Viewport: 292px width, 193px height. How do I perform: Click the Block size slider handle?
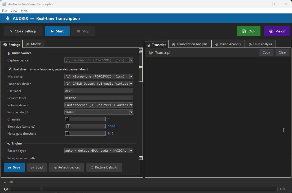(x=68, y=126)
